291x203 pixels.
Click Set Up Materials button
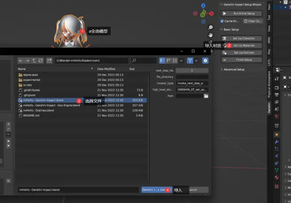pyautogui.click(x=242, y=46)
